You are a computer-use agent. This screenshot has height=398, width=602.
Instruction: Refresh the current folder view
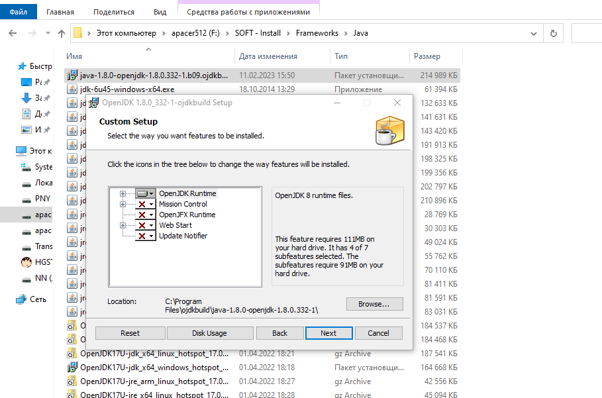553,33
